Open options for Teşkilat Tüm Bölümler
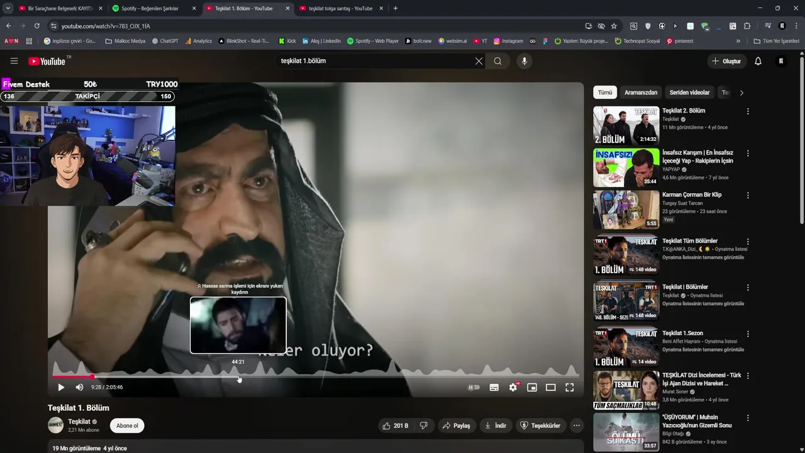The height and width of the screenshot is (453, 805). point(748,242)
